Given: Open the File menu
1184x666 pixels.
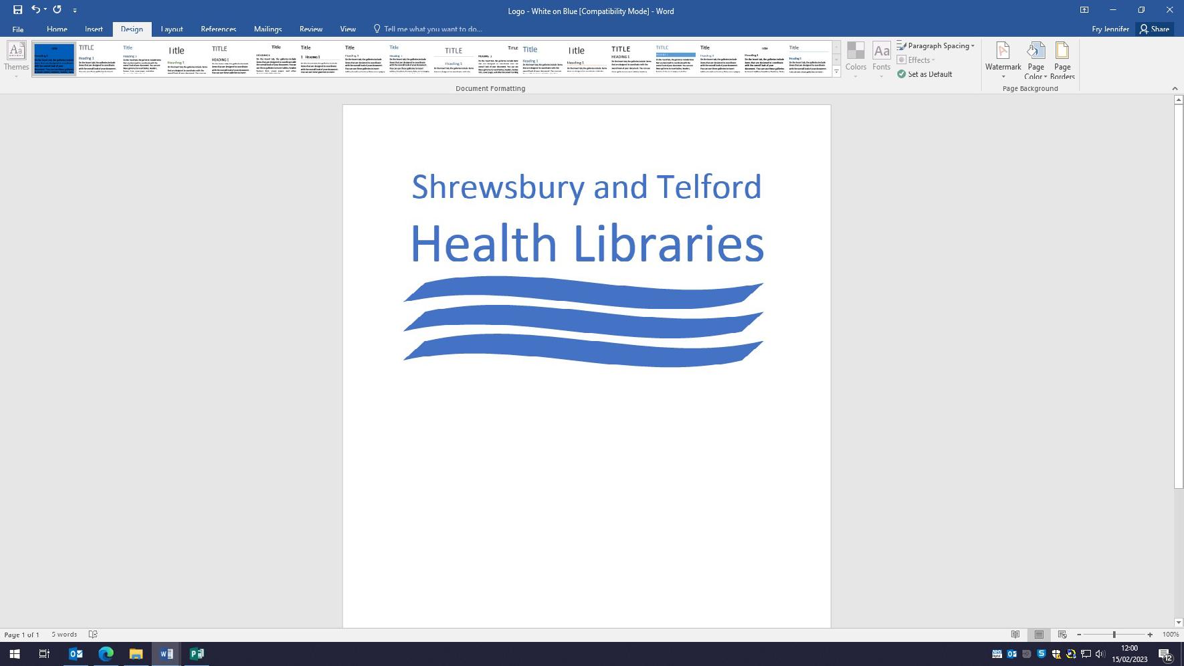Looking at the screenshot, I should click(x=18, y=29).
